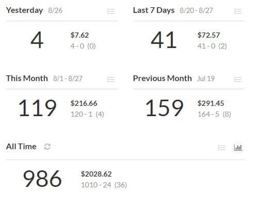256x207 pixels.
Task: Click the 8/1 - 8/27 date range
Action: pyautogui.click(x=68, y=78)
